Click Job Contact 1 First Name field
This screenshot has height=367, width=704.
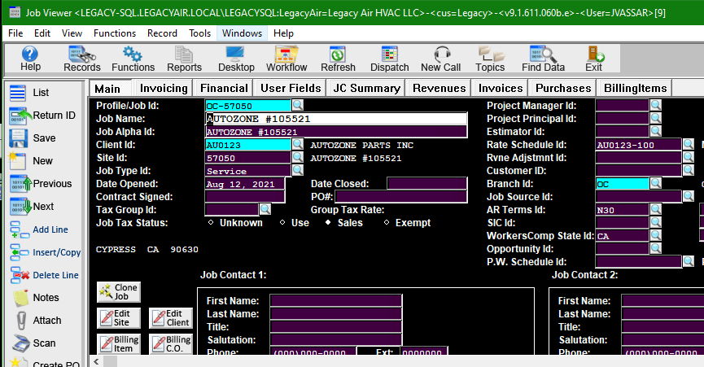tap(336, 300)
